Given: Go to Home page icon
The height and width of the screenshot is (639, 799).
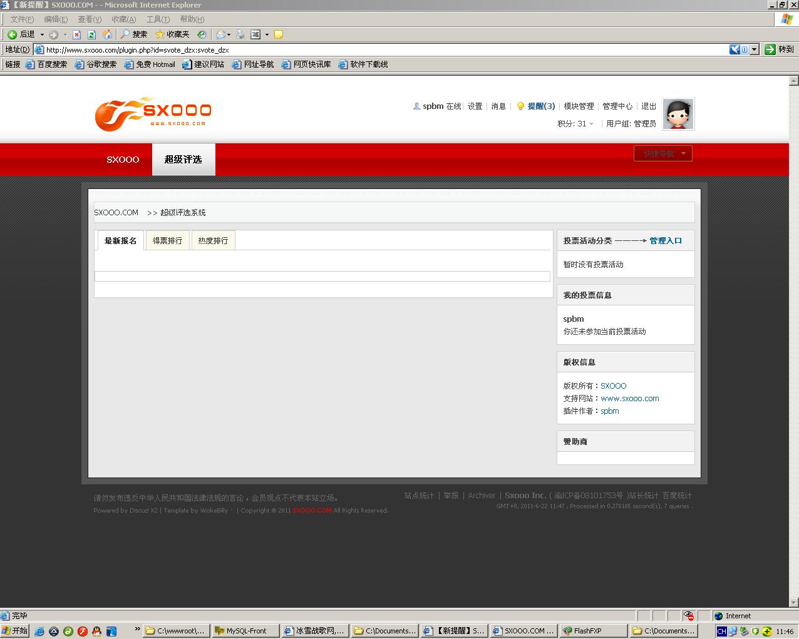Looking at the screenshot, I should coord(107,34).
